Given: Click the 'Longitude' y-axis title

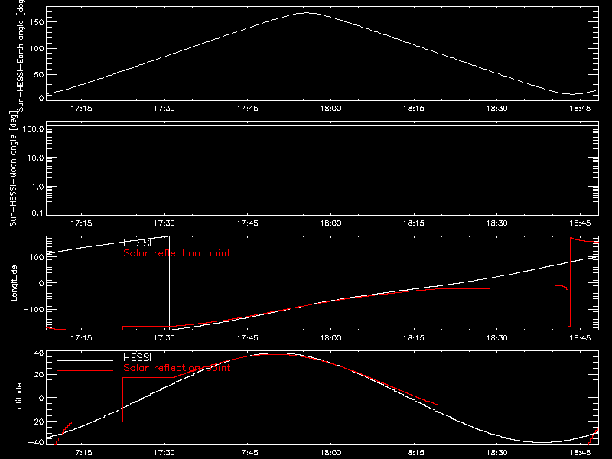Looking at the screenshot, I should click(x=14, y=283).
